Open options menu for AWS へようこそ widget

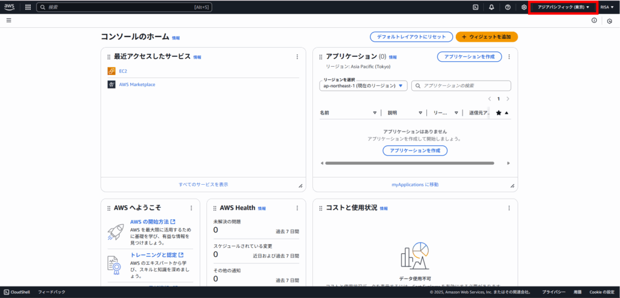(x=191, y=208)
